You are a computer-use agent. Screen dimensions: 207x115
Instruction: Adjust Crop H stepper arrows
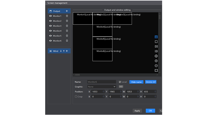(155, 97)
